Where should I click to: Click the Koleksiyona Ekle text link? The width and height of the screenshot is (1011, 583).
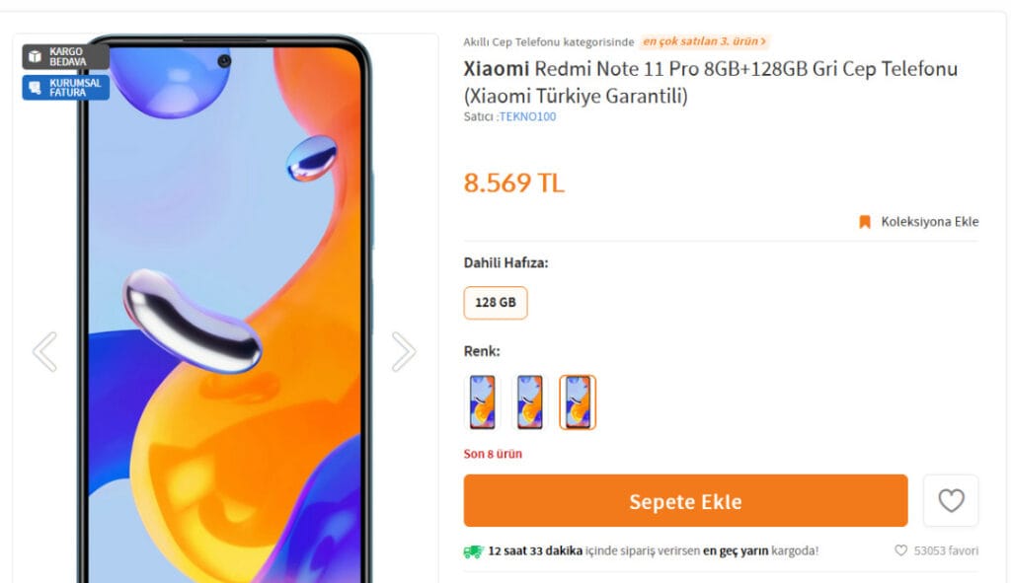(x=930, y=222)
